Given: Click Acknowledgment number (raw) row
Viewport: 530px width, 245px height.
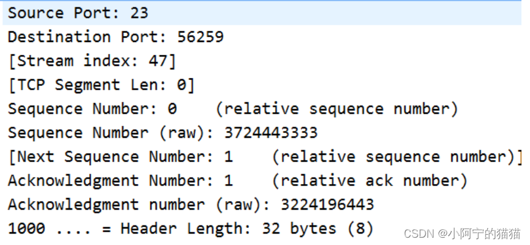Looking at the screenshot, I should (262, 205).
